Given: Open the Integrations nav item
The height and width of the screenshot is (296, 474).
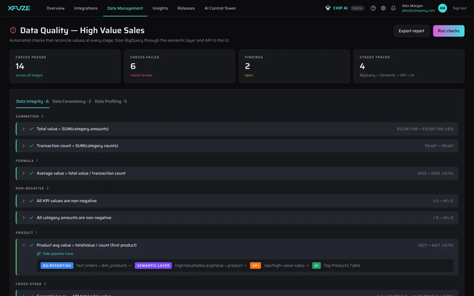Looking at the screenshot, I should (x=86, y=8).
